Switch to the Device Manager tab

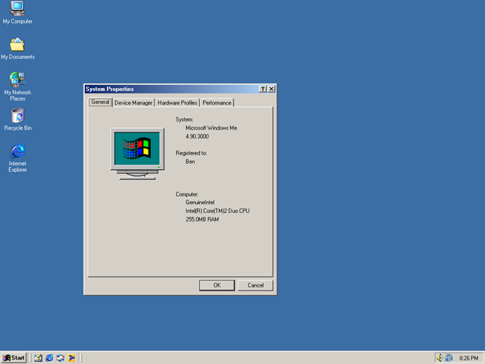tap(133, 103)
